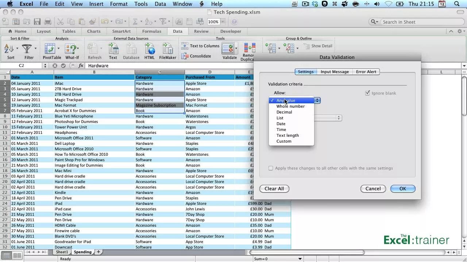Open the PivotTable dropdown arrow
The image size is (467, 262).
tap(58, 48)
